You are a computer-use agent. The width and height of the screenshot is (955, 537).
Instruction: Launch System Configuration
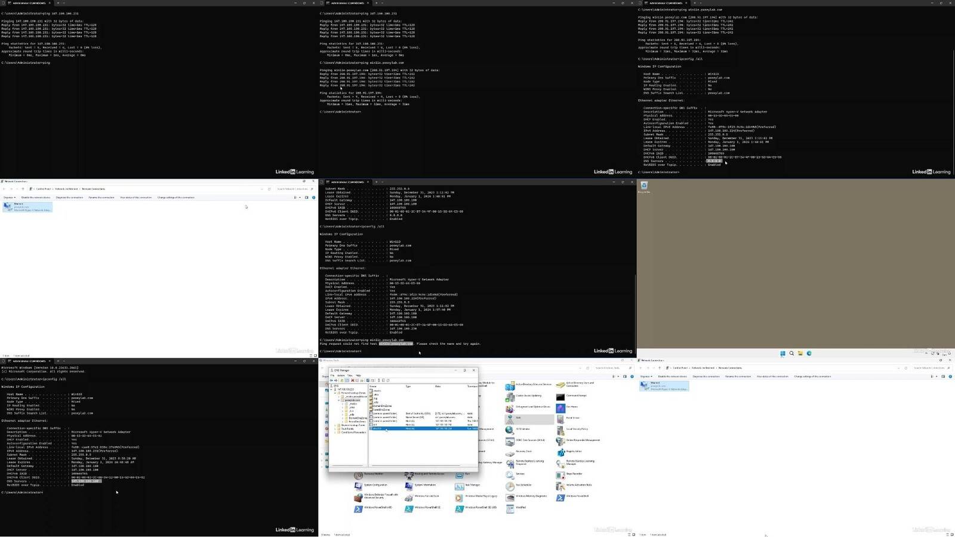[x=371, y=485]
